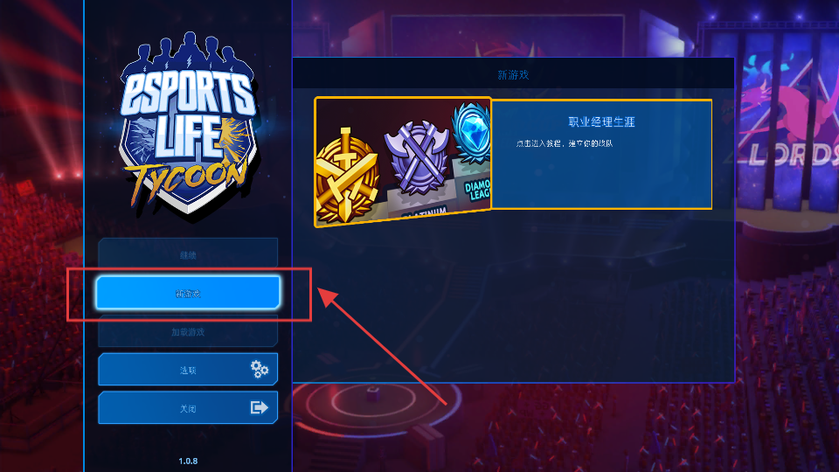Open the career mode league badges thumbnail
839x472 pixels.
pos(402,162)
